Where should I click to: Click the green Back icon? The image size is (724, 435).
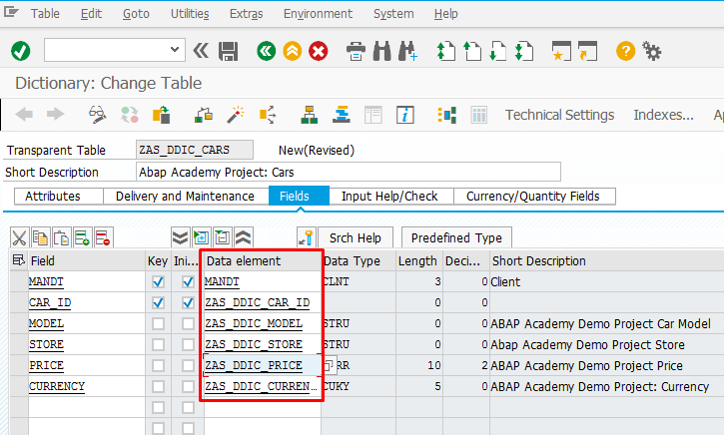click(267, 51)
